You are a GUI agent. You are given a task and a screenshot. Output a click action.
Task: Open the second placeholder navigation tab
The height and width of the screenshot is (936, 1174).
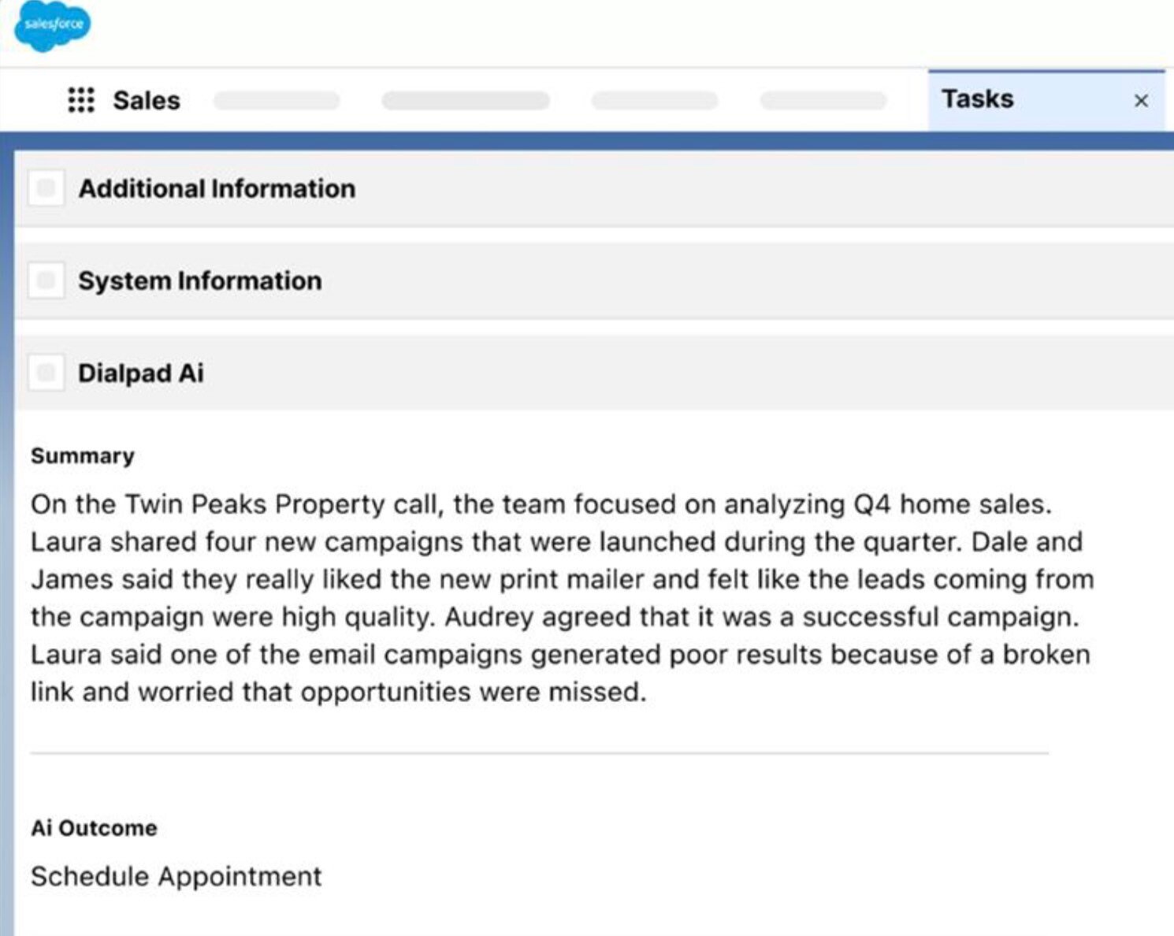pyautogui.click(x=466, y=101)
